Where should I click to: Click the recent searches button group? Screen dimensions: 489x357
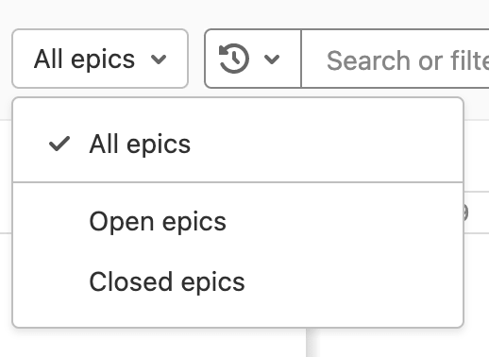pos(253,59)
